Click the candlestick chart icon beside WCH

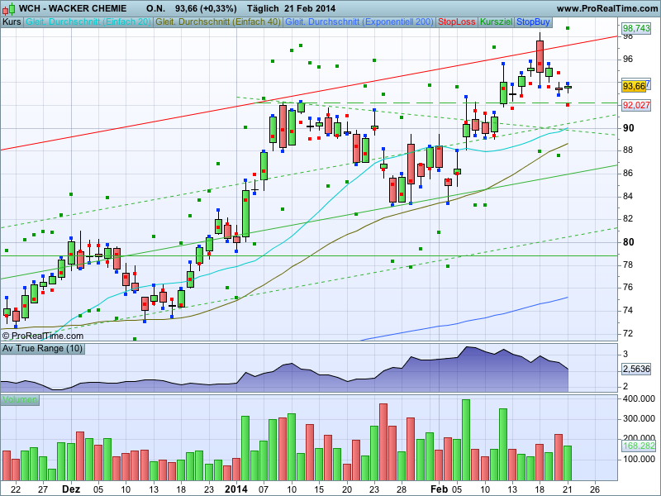click(9, 8)
